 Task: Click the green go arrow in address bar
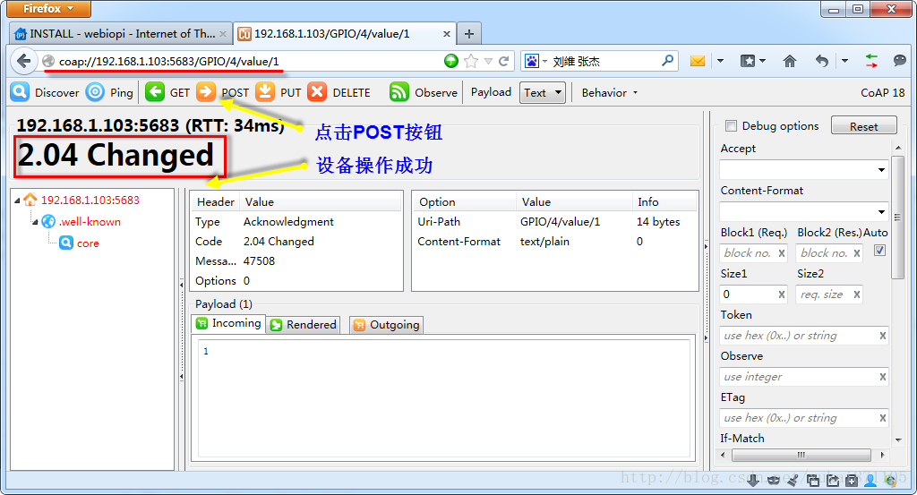click(x=451, y=61)
